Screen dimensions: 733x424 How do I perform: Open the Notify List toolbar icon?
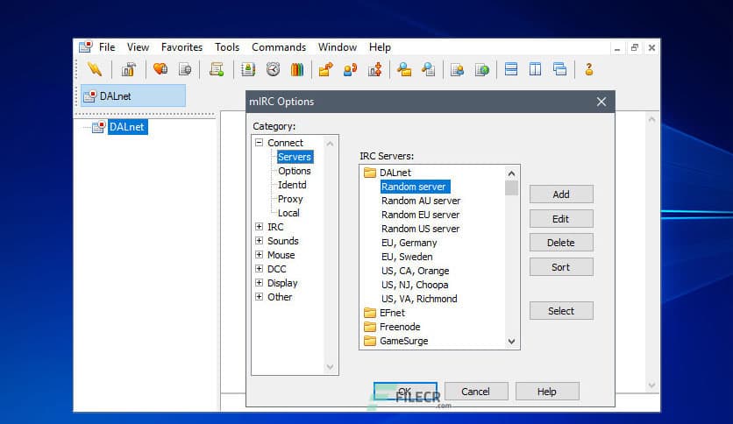tap(457, 69)
